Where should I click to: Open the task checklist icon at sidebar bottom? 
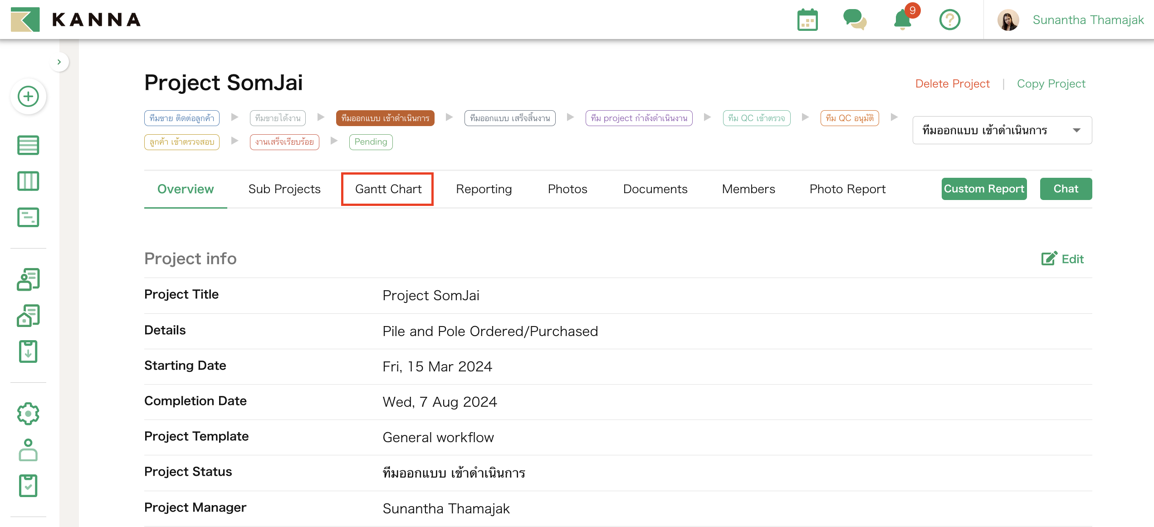click(x=28, y=486)
